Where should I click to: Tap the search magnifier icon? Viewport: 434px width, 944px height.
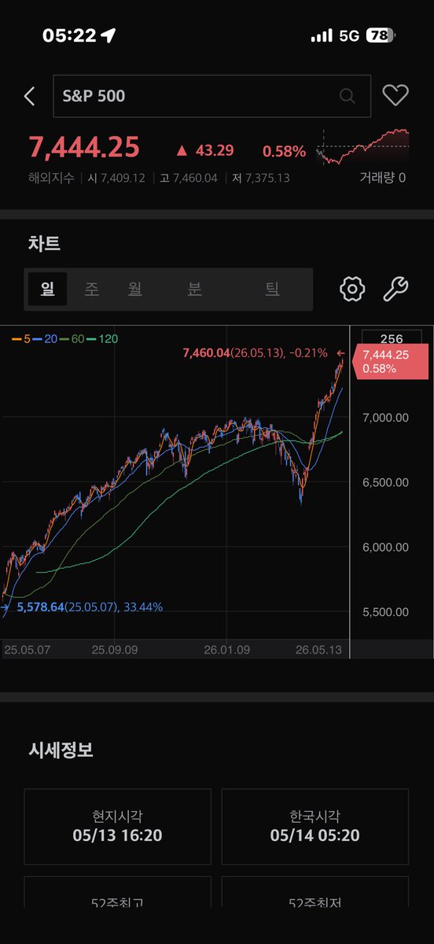[347, 96]
